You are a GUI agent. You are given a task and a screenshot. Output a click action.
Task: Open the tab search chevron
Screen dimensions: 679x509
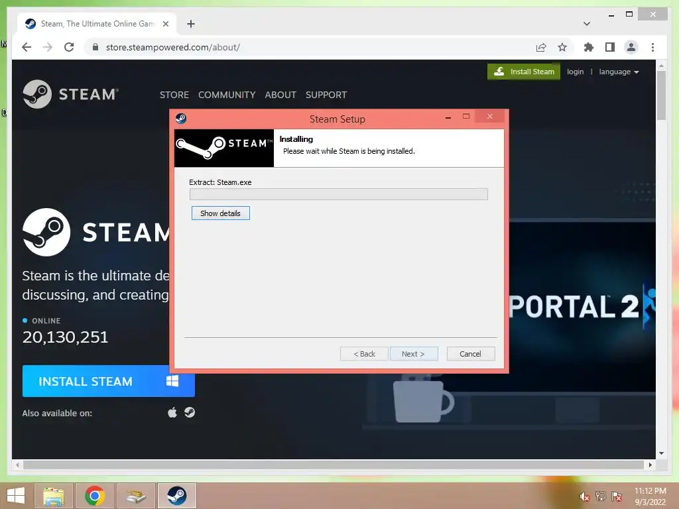[x=587, y=24]
